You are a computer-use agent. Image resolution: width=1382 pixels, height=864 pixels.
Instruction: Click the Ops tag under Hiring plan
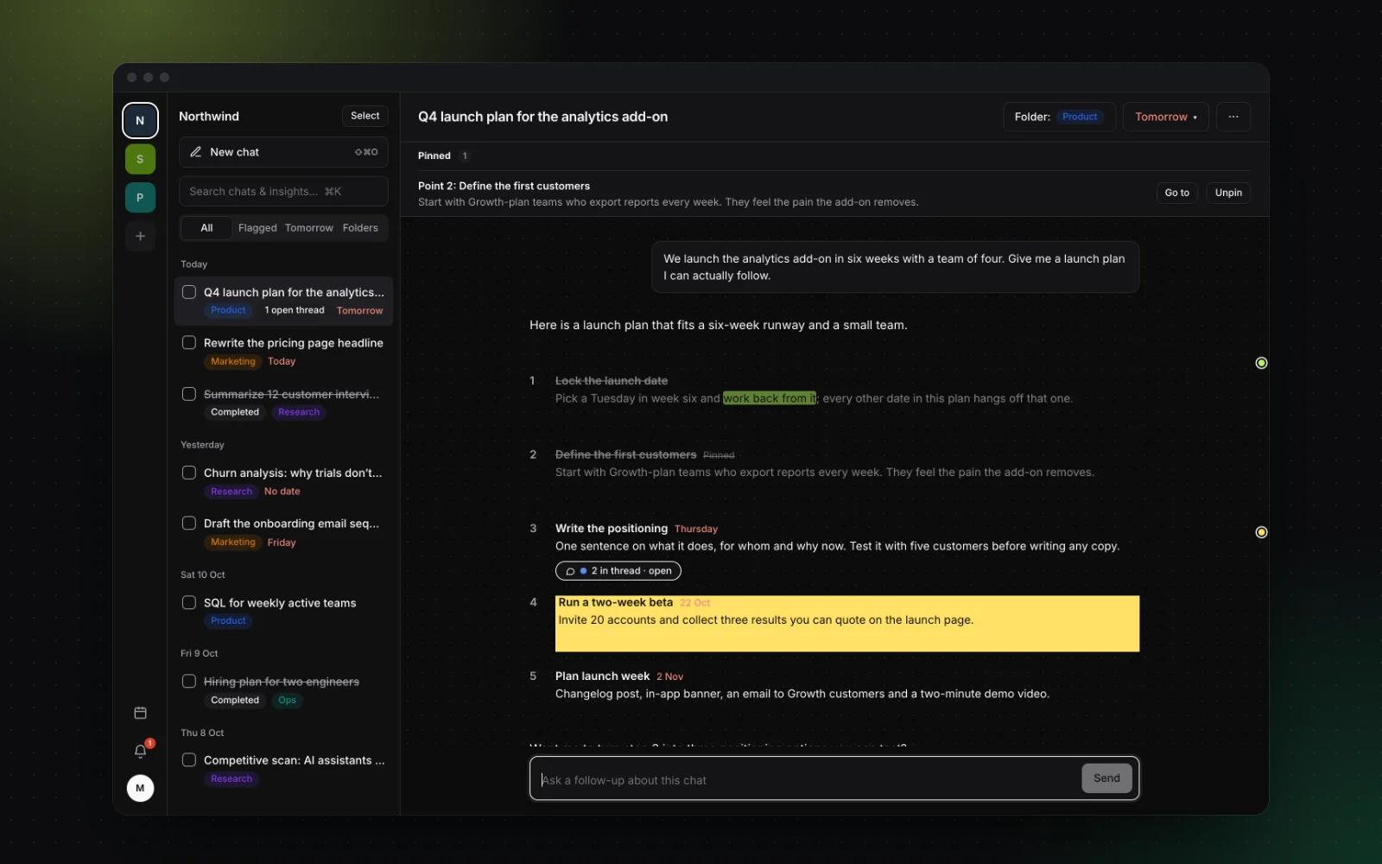(288, 701)
